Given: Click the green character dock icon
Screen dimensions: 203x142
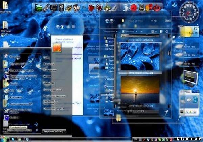Looking at the screenshot, I should click(107, 8).
